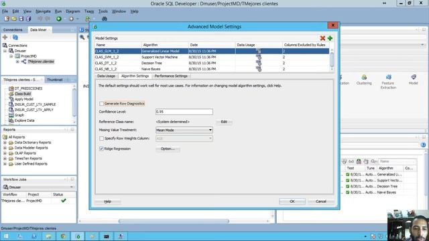Expand User Defined Reports folder
This screenshot has height=241, width=429.
tap(5, 163)
